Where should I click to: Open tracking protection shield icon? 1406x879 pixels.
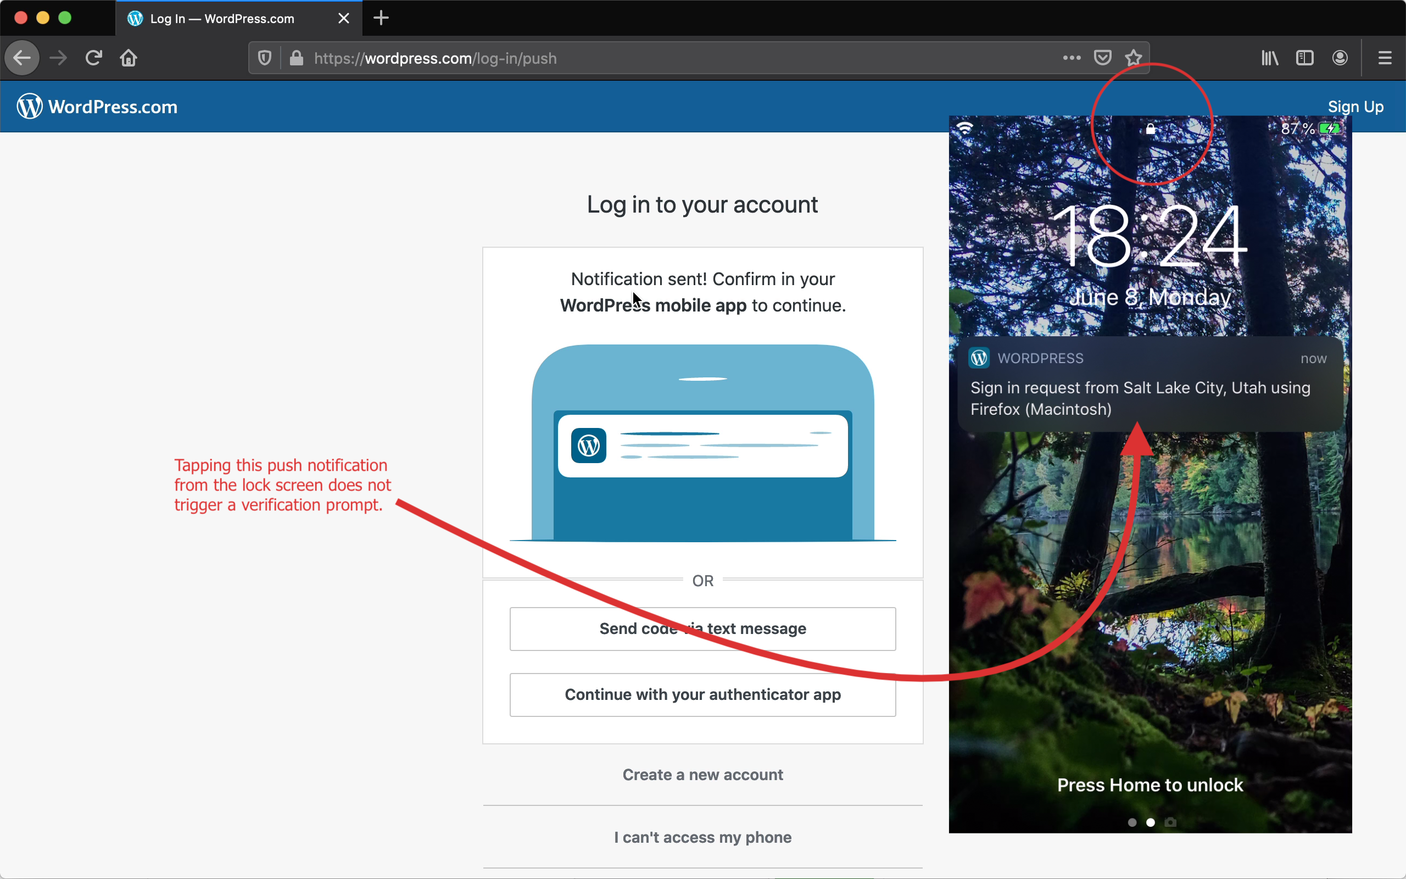coord(265,58)
